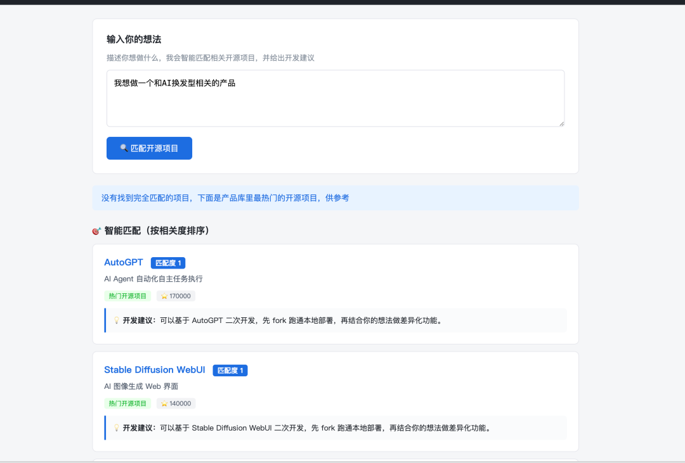Click the Stable Diffusion WebUI 开发建议 suggestion text
685x463 pixels.
point(308,428)
